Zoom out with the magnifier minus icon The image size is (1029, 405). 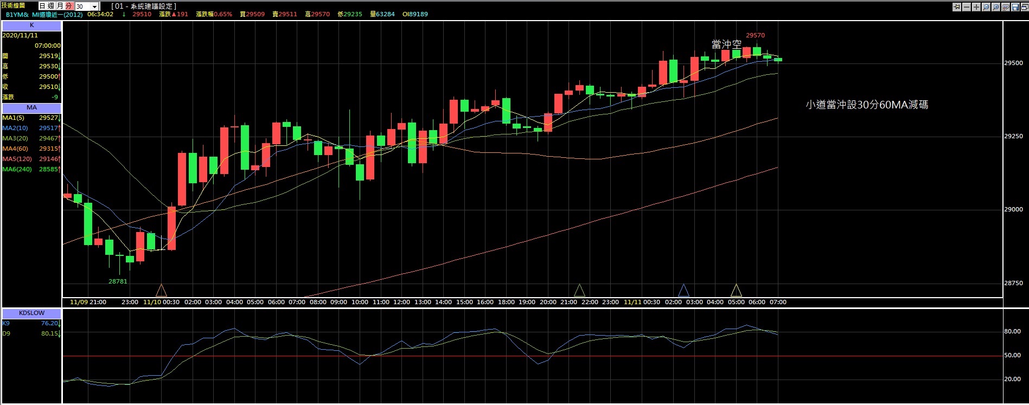click(986, 7)
